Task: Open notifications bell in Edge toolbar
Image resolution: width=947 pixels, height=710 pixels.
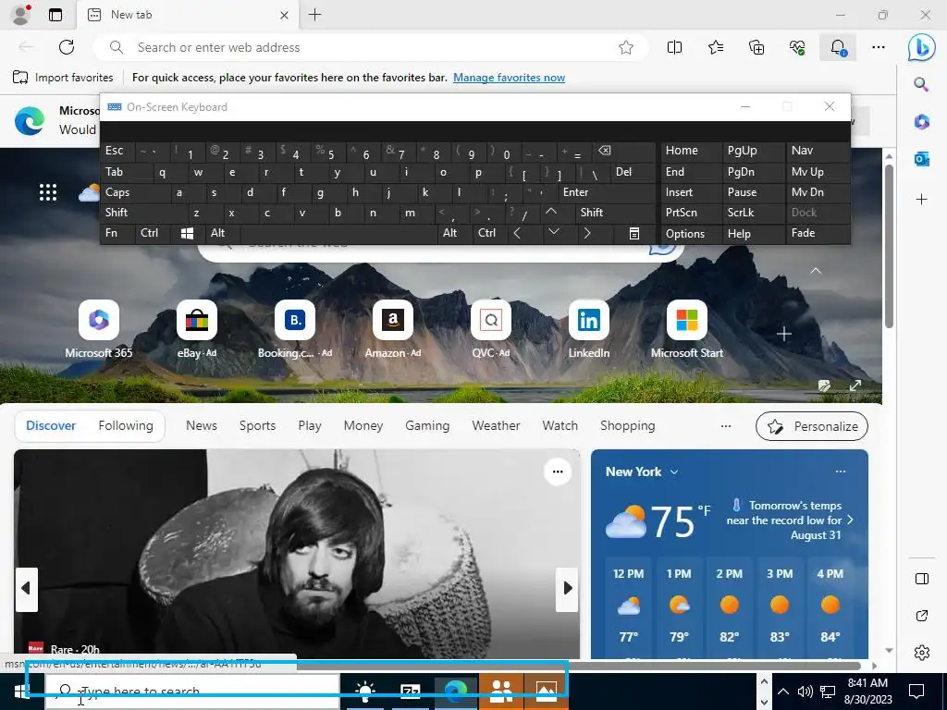Action: point(838,47)
